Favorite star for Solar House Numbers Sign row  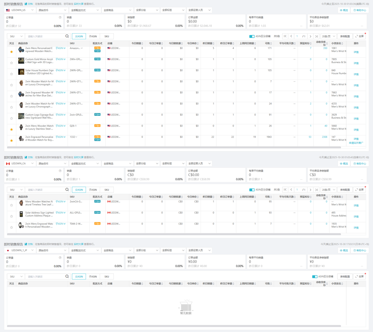pos(11,74)
